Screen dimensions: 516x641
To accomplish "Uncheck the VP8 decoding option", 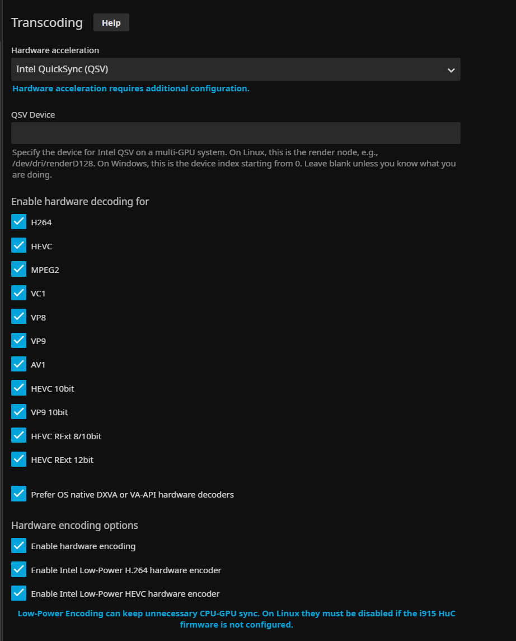I will pyautogui.click(x=19, y=317).
